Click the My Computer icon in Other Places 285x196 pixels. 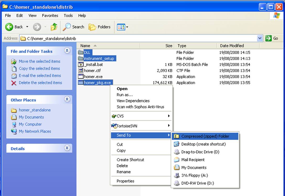pos(14,124)
